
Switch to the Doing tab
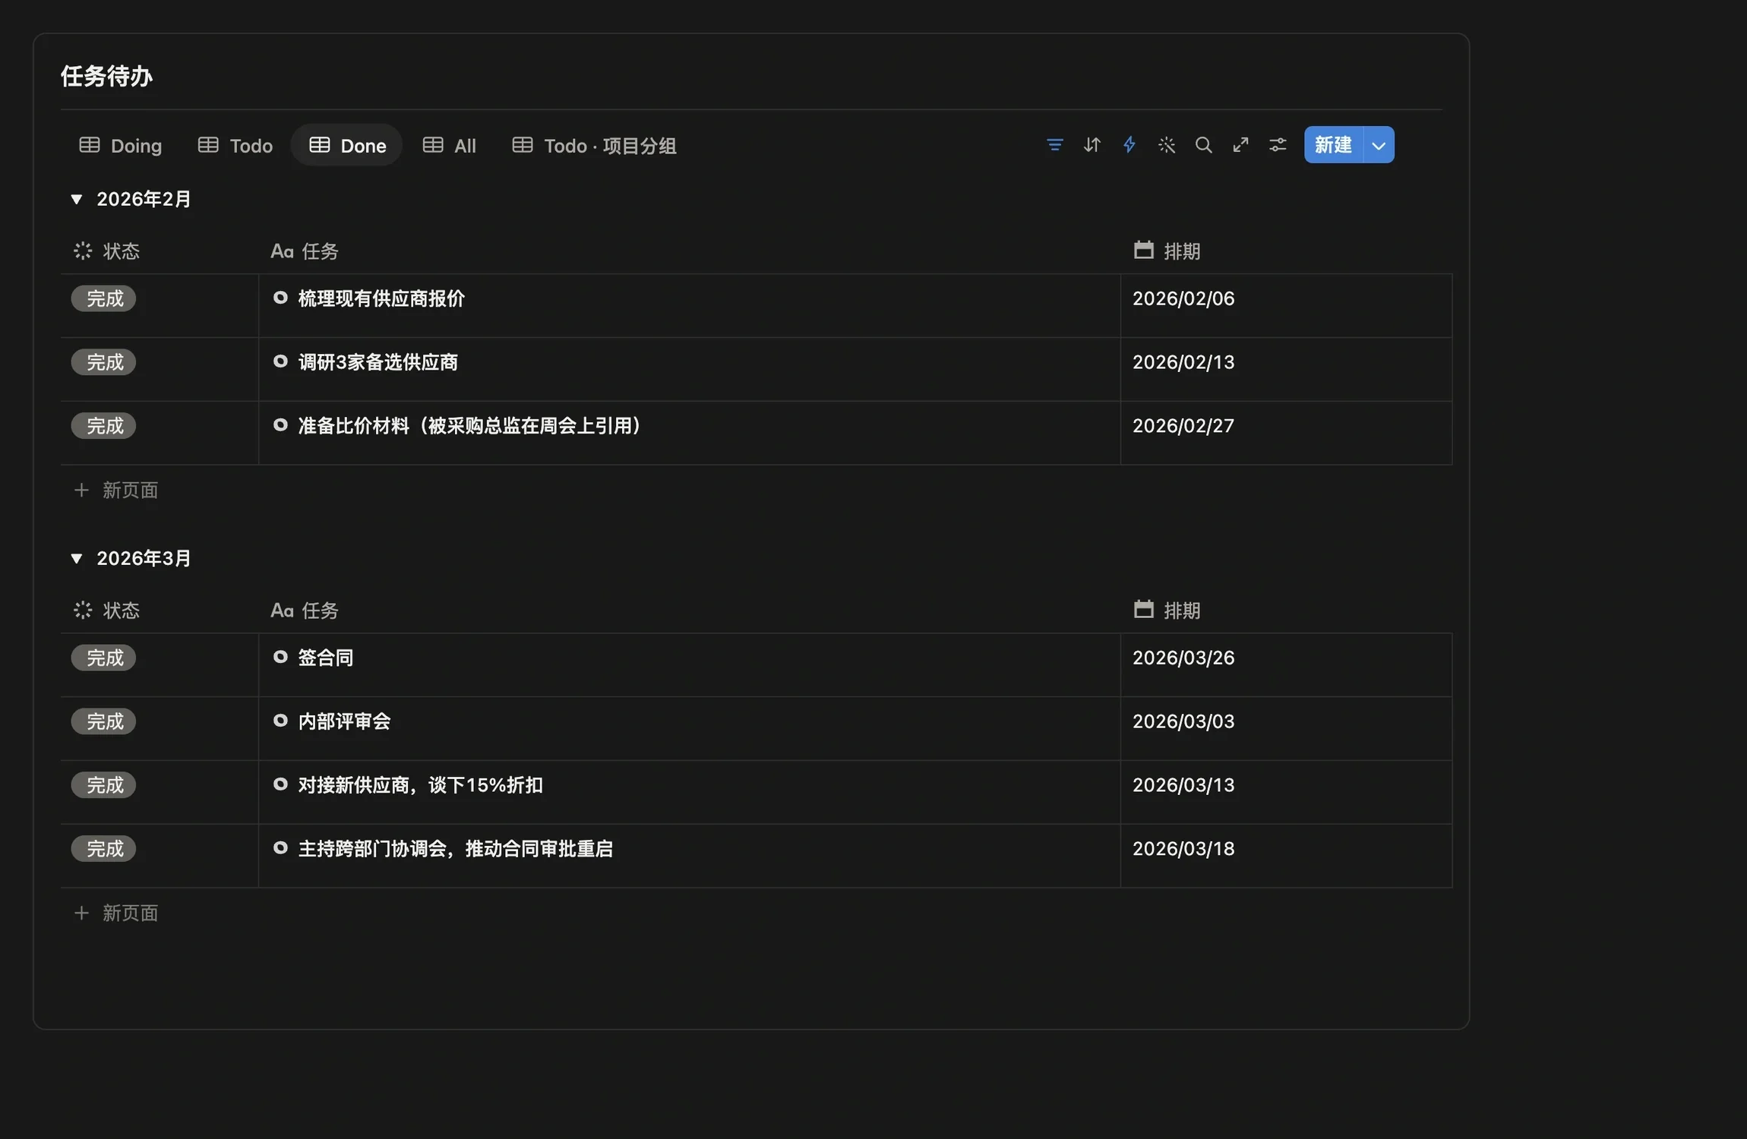point(121,145)
